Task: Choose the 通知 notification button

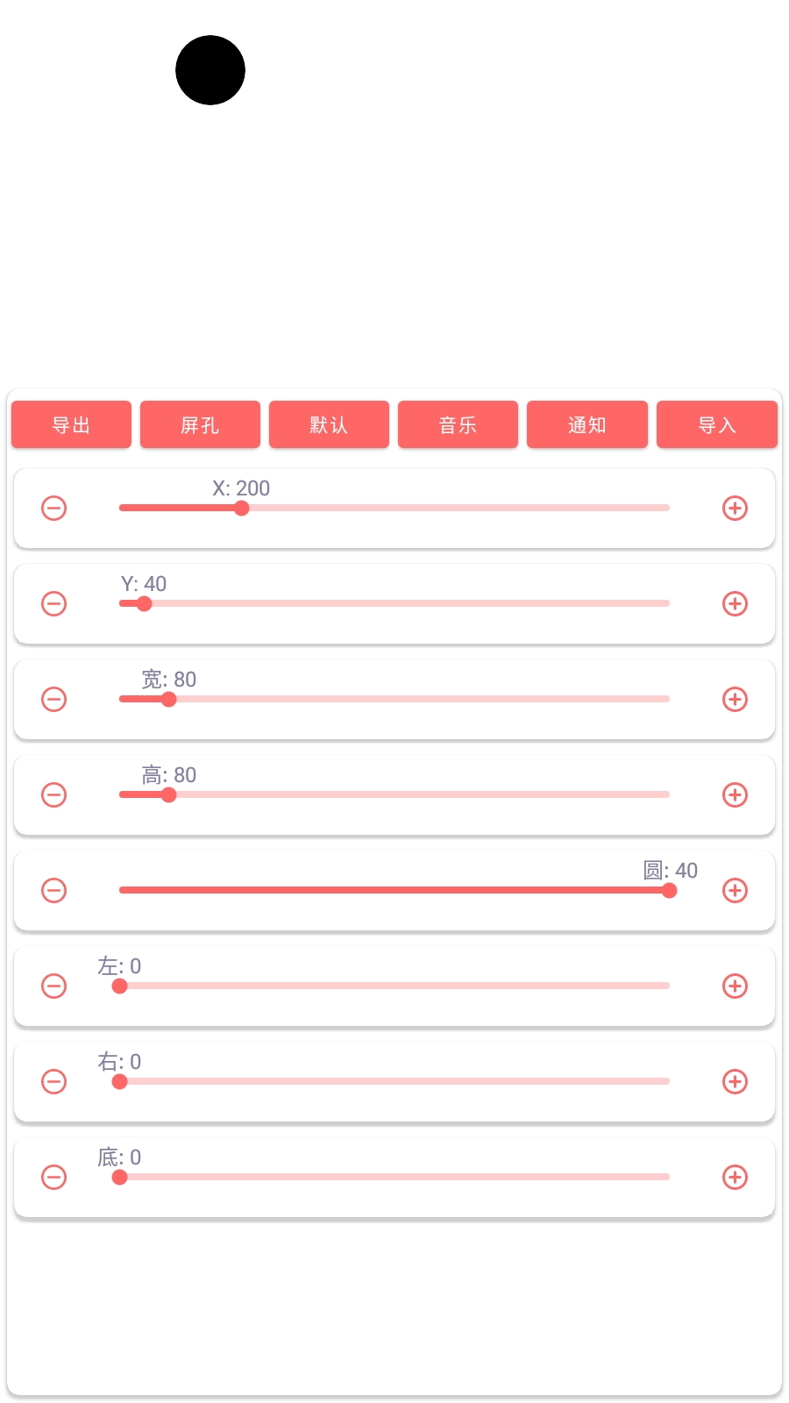Action: pos(586,425)
